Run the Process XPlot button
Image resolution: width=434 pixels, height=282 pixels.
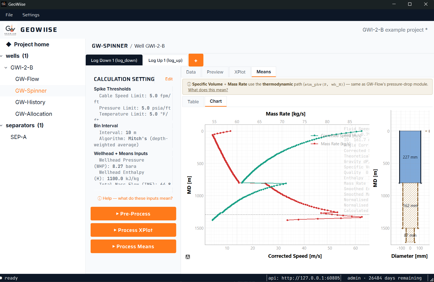[133, 230]
